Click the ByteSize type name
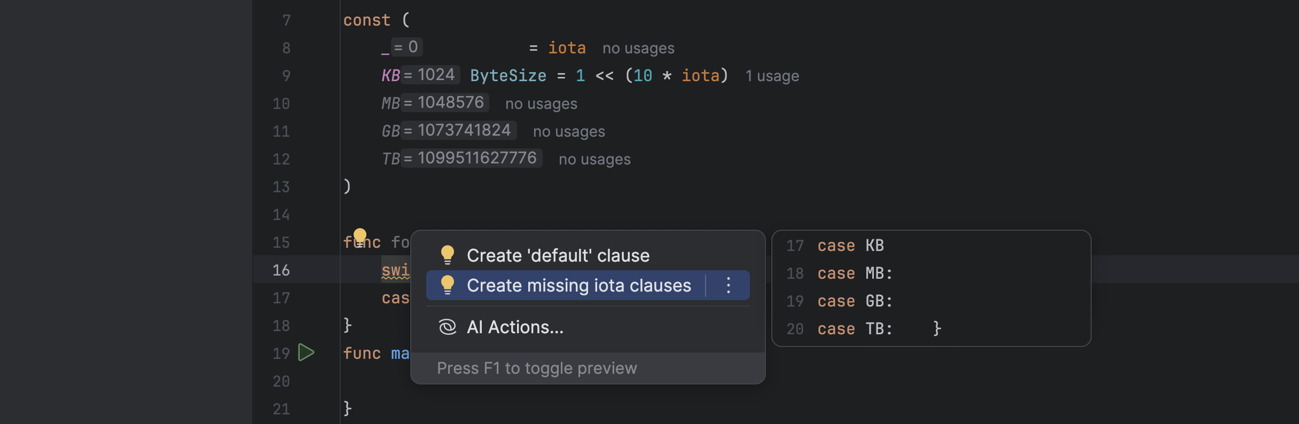 click(508, 76)
